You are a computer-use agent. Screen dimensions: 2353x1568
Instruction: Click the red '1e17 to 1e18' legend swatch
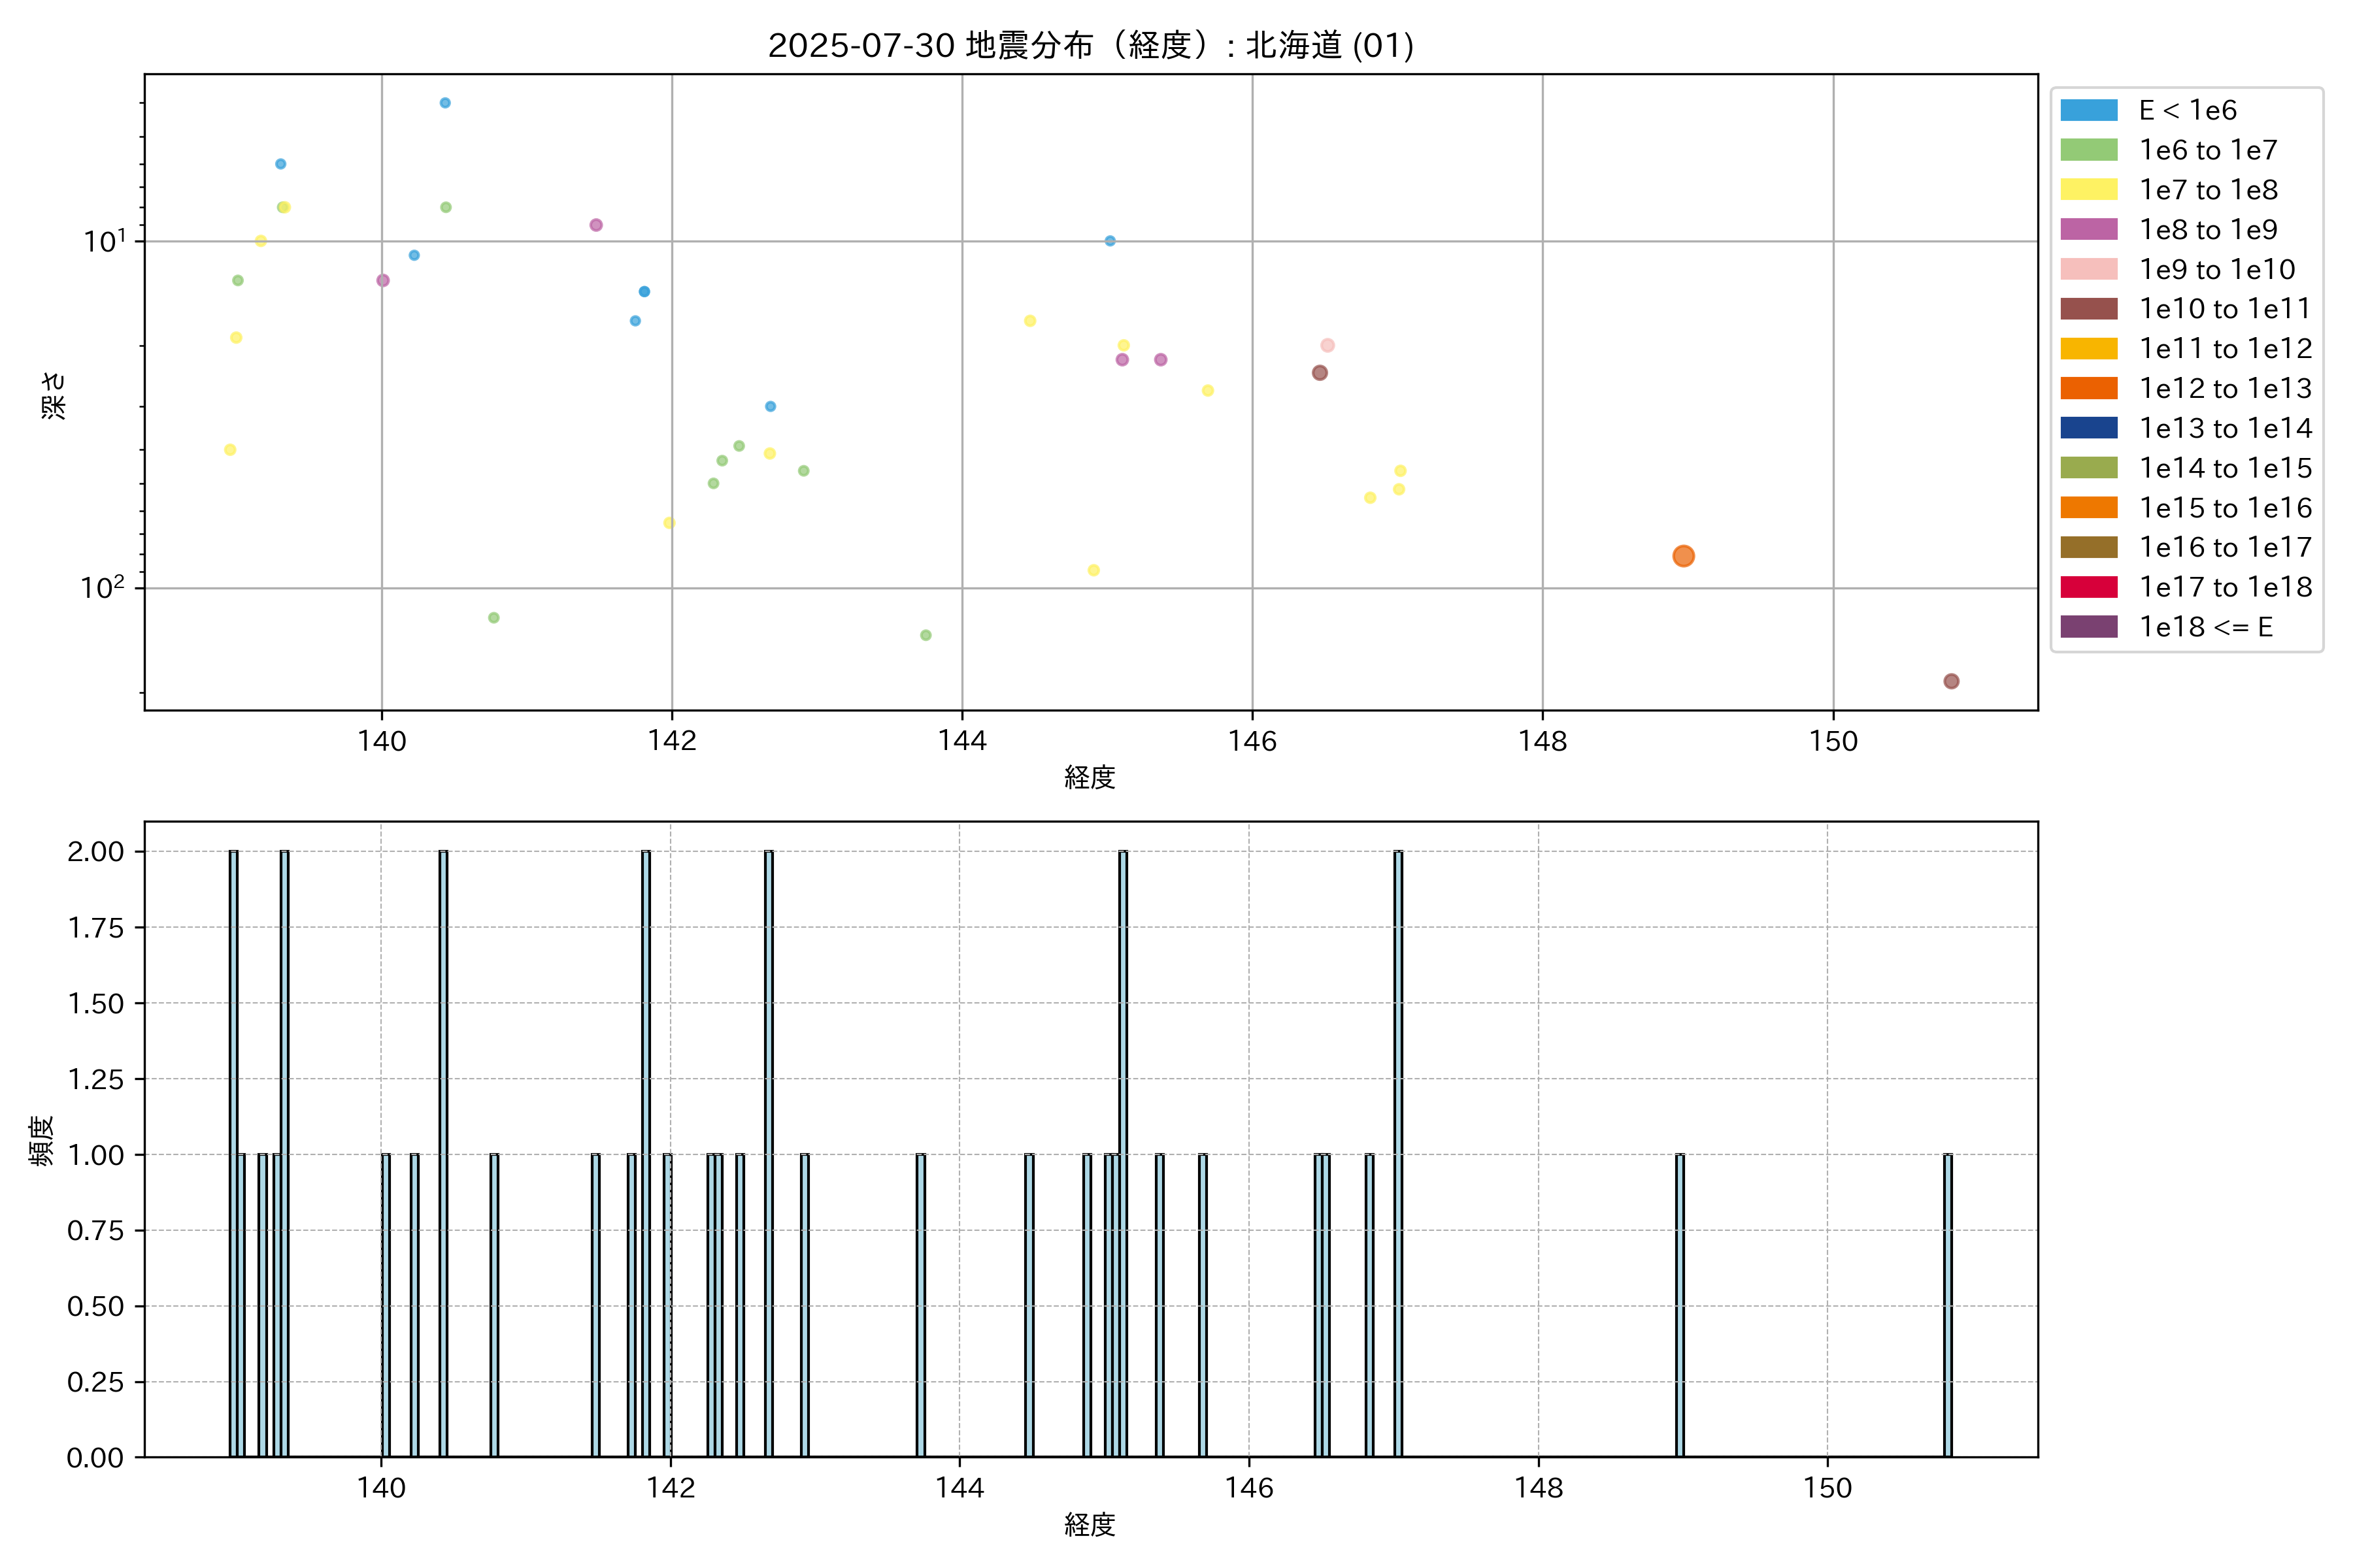pyautogui.click(x=2088, y=587)
